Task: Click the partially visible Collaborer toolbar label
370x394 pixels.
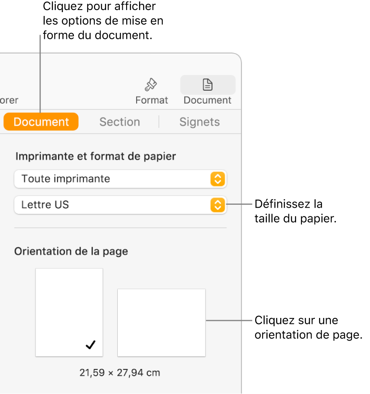Action: coord(9,100)
